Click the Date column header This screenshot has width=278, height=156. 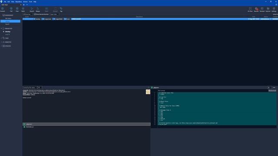coord(254,16)
